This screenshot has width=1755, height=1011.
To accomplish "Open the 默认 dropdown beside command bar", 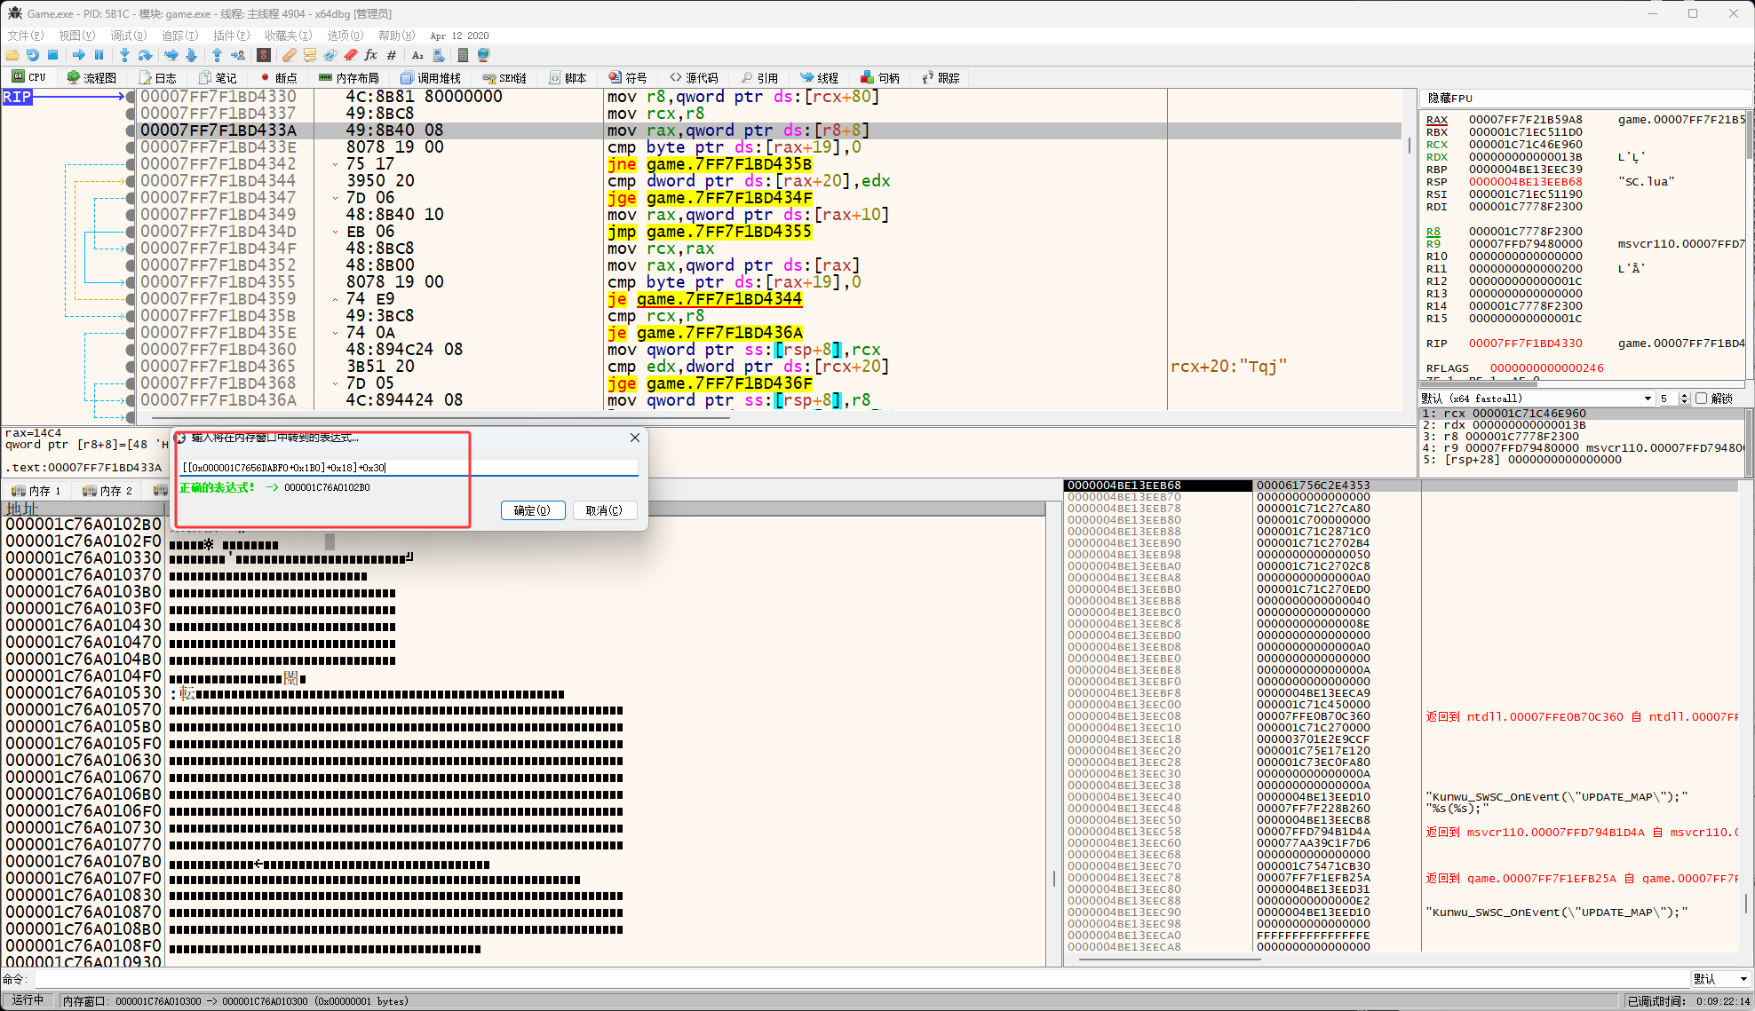I will (x=1719, y=979).
